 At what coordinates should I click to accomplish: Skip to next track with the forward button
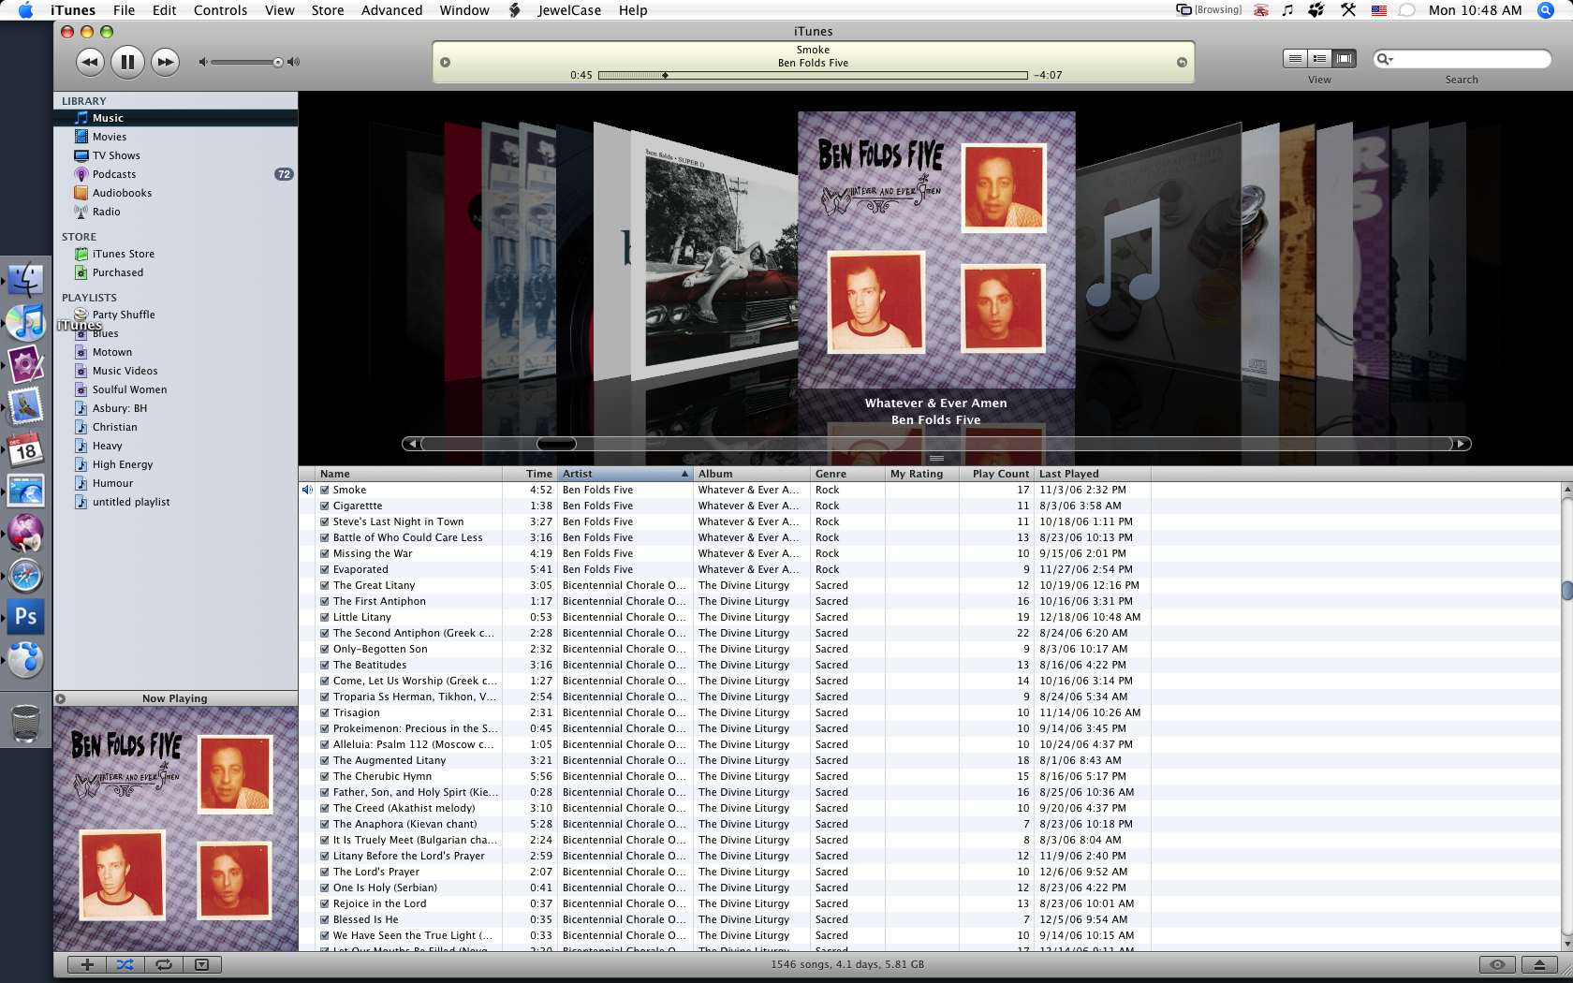click(165, 63)
